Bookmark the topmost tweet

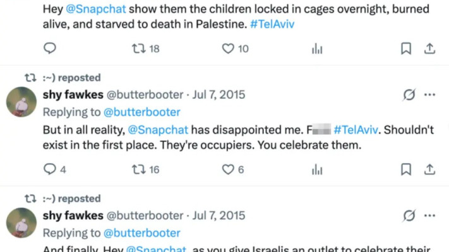click(x=407, y=49)
